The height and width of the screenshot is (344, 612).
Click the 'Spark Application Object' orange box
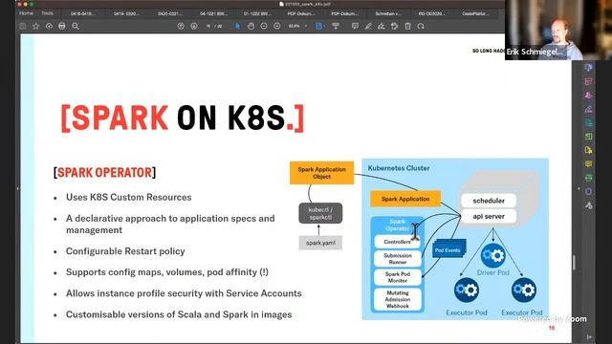click(x=321, y=173)
